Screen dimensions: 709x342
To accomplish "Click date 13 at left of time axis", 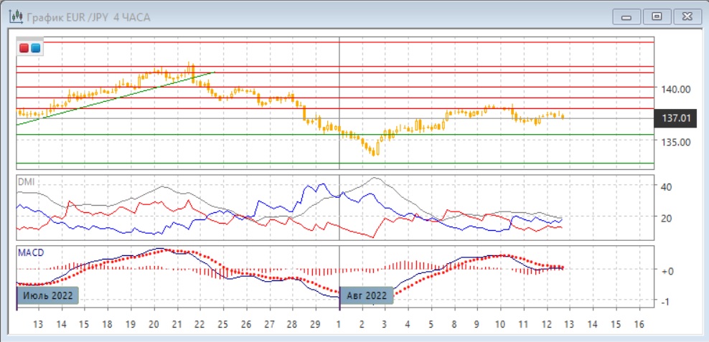I will [x=37, y=325].
